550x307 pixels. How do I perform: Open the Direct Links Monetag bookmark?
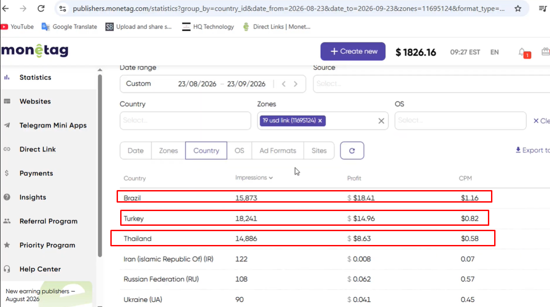[277, 27]
